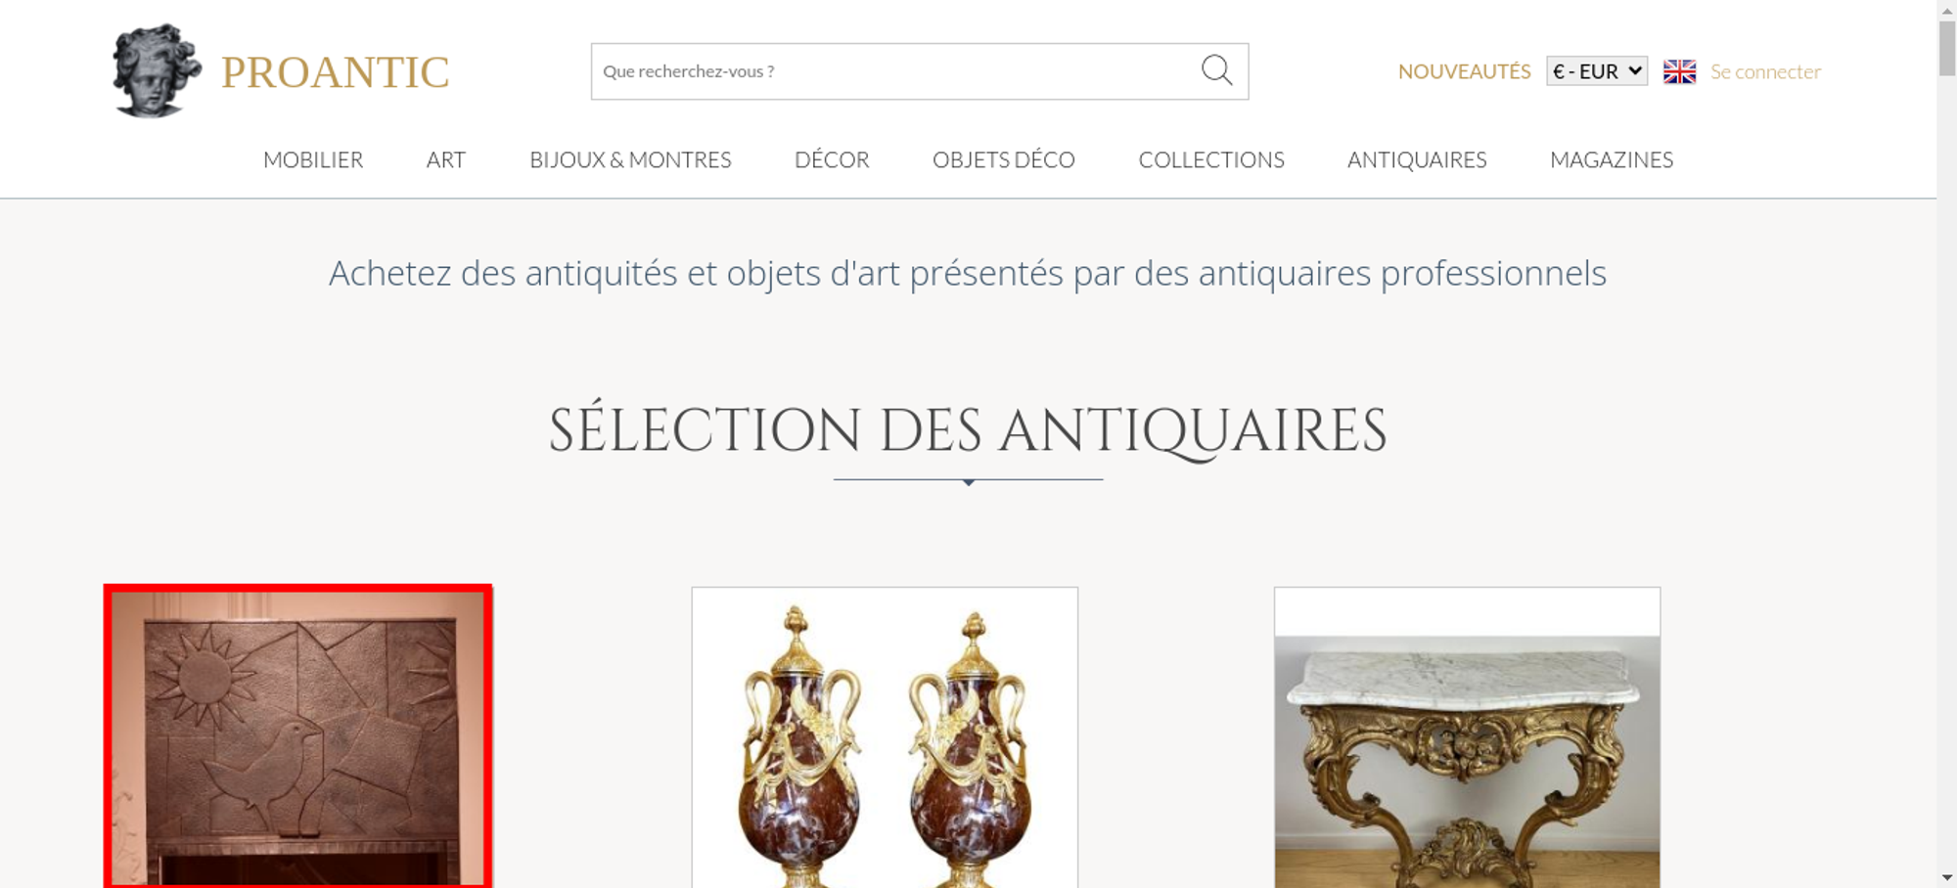
Task: Click the PROANTIC brand name text
Action: [335, 72]
